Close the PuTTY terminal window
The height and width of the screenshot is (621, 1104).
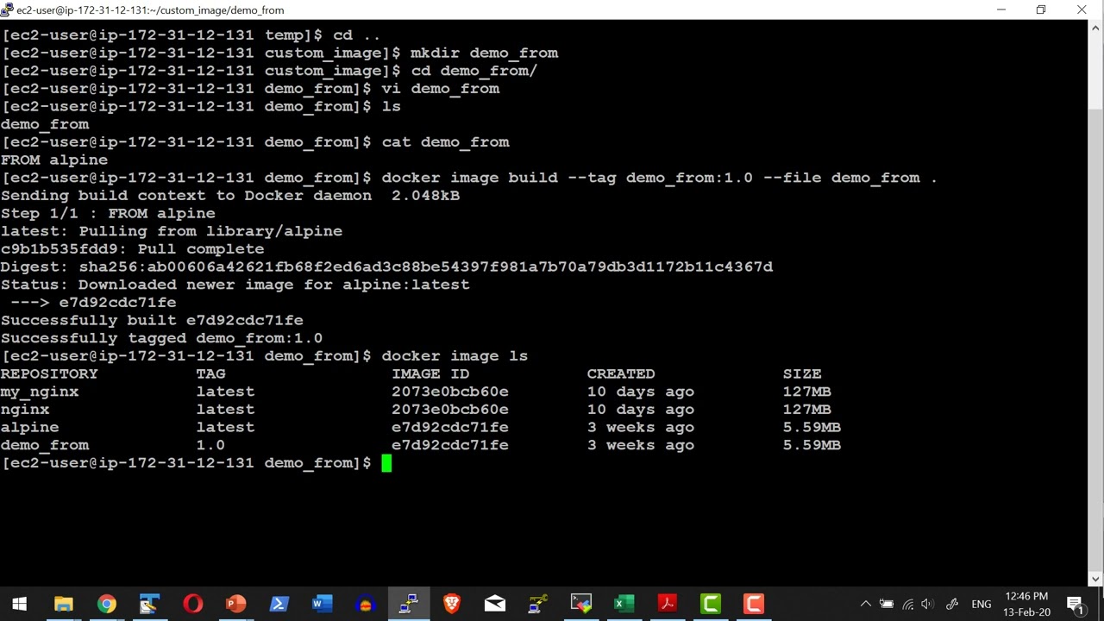click(x=1082, y=9)
